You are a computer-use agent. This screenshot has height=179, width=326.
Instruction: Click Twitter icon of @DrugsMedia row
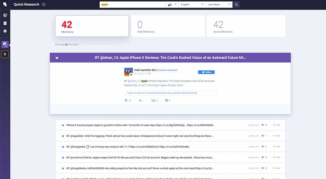[x=63, y=169]
